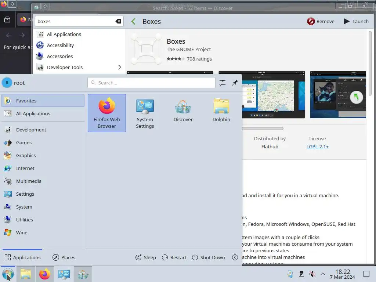
Task: Open Dolphin folder icon in taskbar
Action: click(26, 274)
